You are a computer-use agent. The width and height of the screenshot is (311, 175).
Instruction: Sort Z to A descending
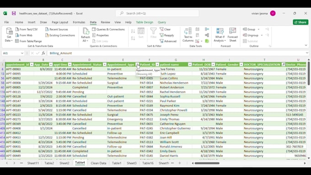pos(133,38)
